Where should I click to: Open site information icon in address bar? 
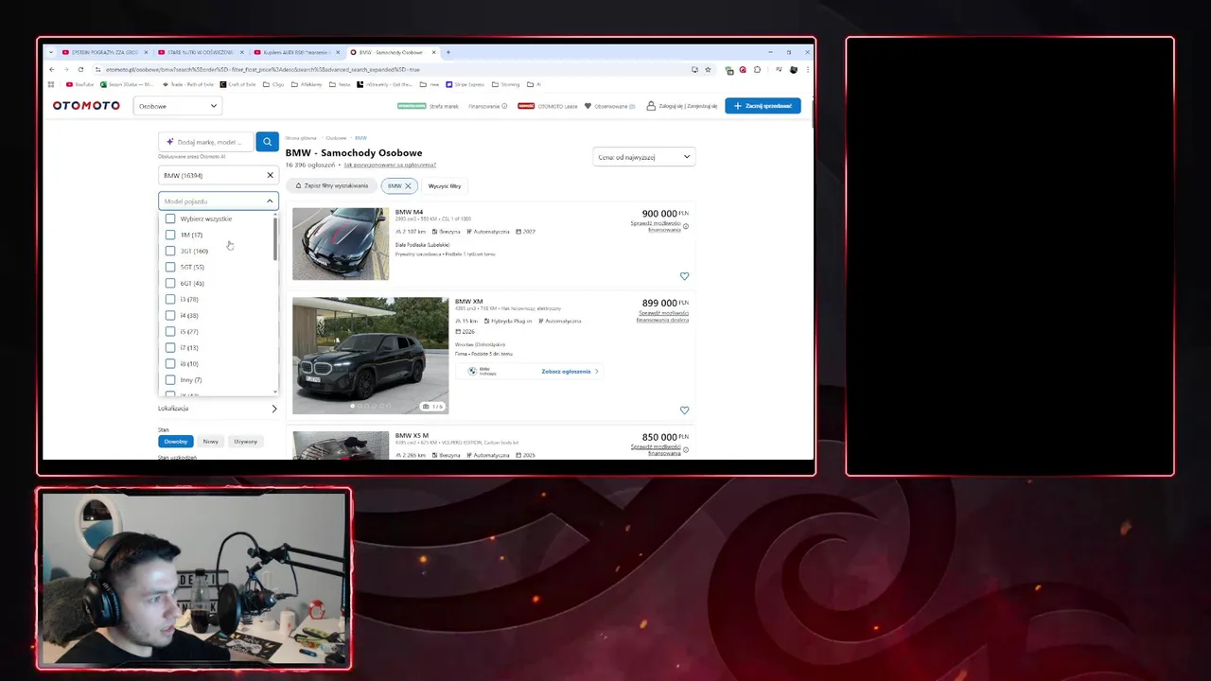pyautogui.click(x=97, y=69)
